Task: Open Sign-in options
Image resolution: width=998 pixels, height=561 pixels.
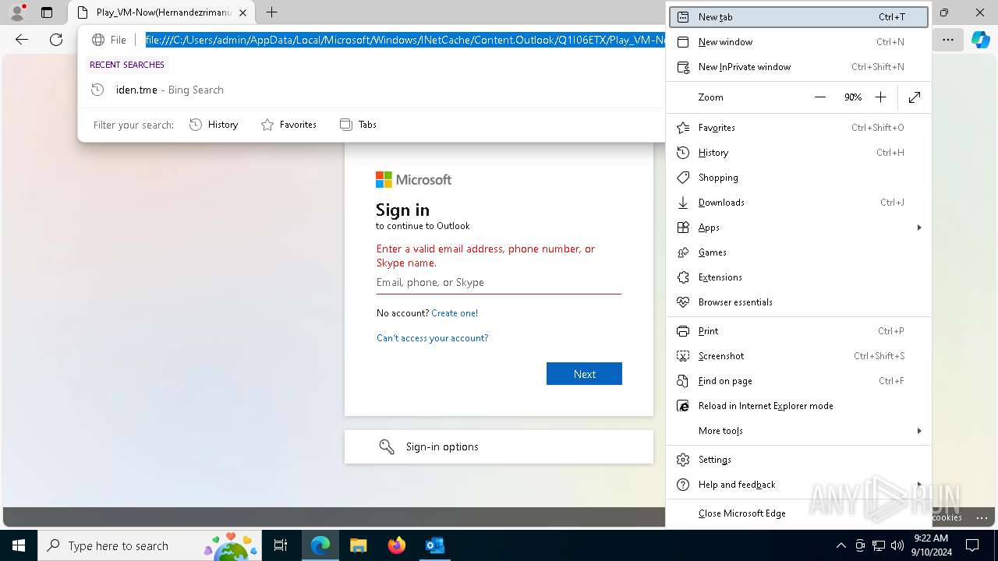Action: tap(499, 446)
